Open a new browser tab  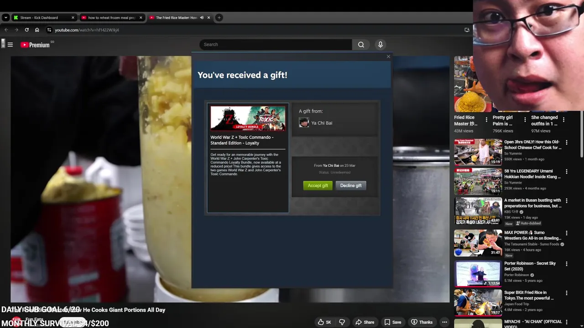219,18
